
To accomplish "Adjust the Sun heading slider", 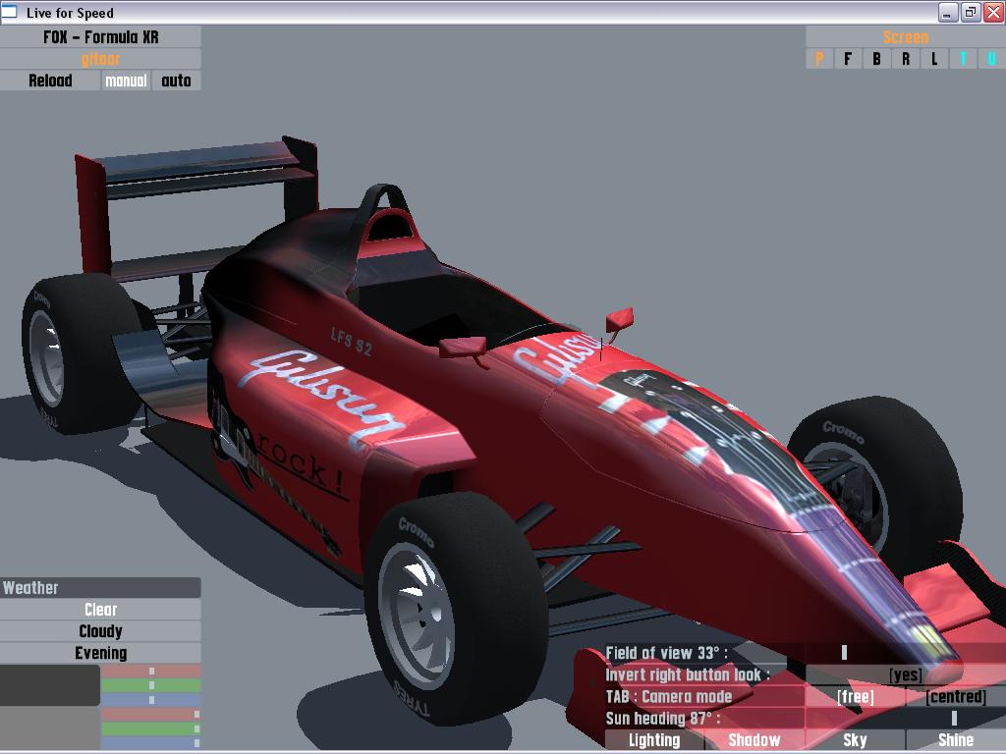I will click(x=905, y=718).
